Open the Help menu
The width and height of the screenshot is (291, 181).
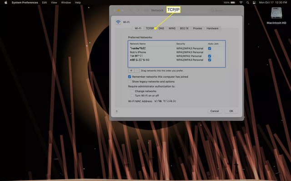(x=78, y=3)
